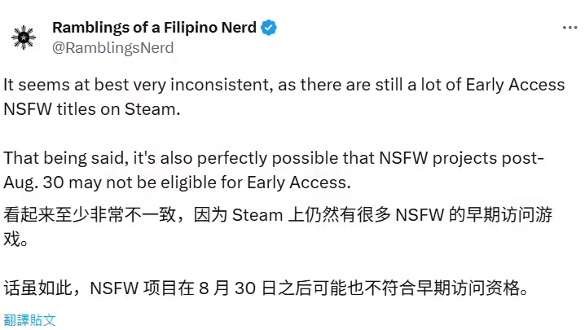Open Ramblings of a Filipino Nerd profile name
Screen dimensions: 585x330
point(153,28)
